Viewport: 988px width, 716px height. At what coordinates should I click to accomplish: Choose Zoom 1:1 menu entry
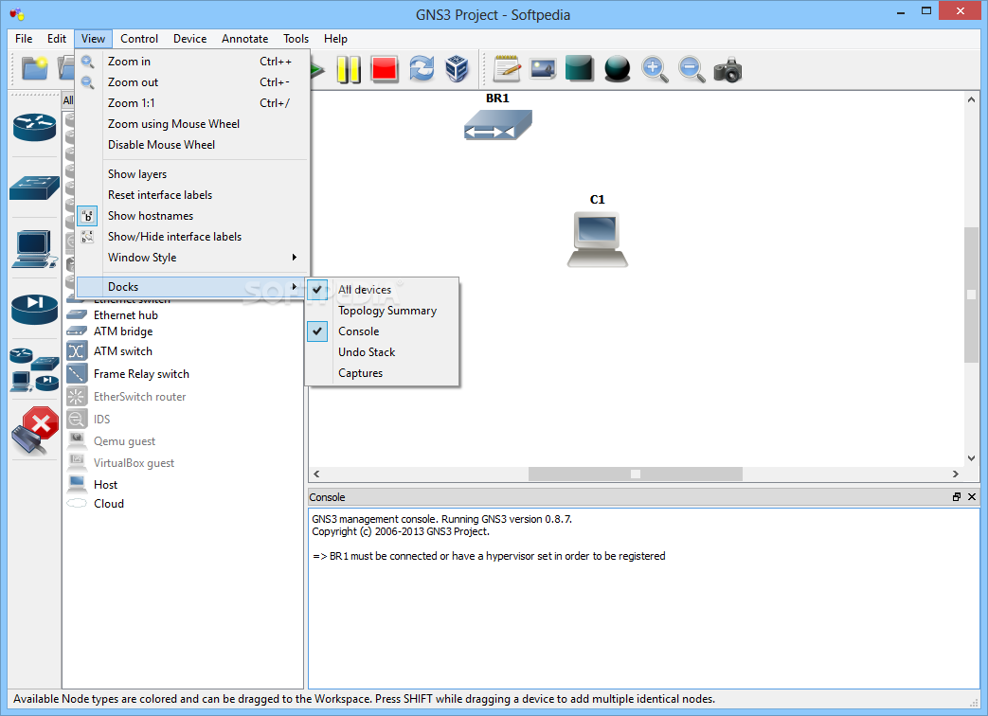[x=192, y=102]
